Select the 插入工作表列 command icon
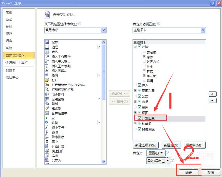The width and height of the screenshot is (222, 177). [47, 66]
